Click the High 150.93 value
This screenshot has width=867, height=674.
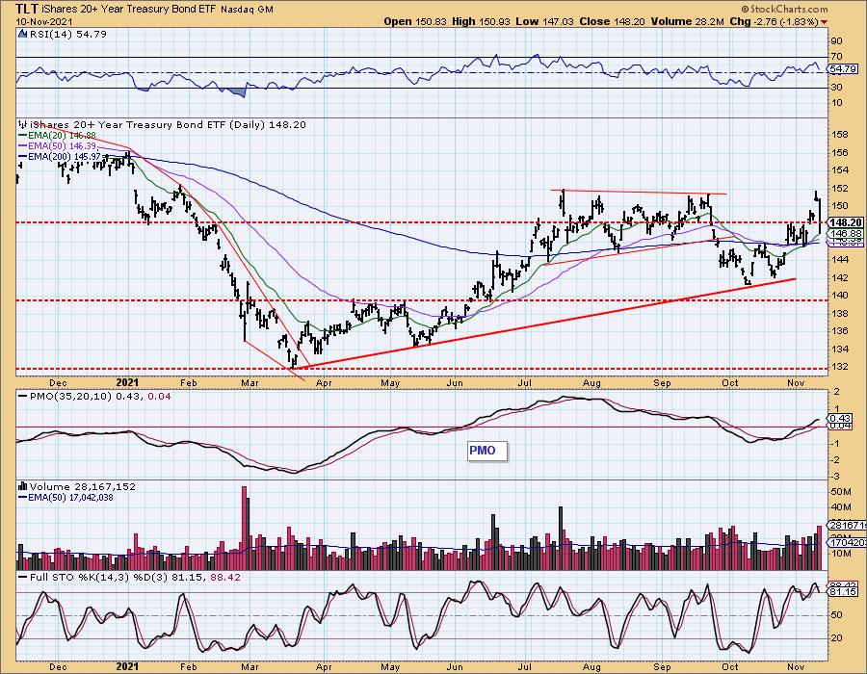[482, 21]
